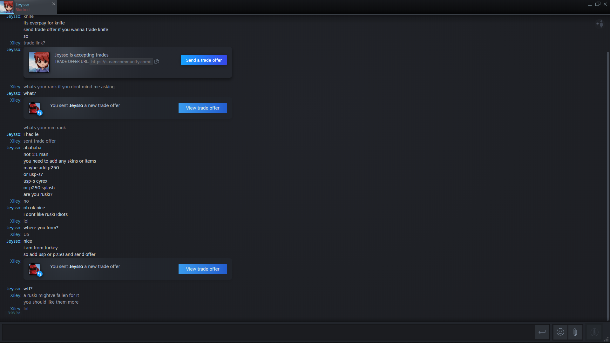This screenshot has width=610, height=343.
Task: Focus the chat message input box
Action: pyautogui.click(x=267, y=332)
